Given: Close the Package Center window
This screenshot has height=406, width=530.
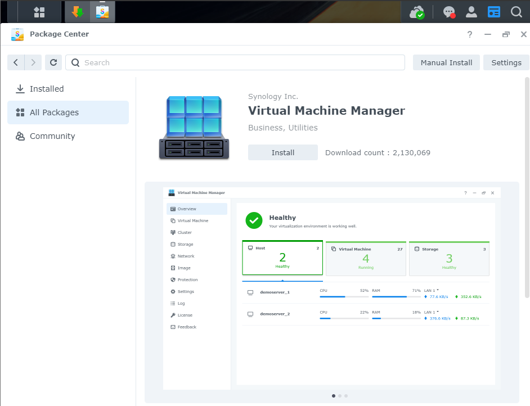Looking at the screenshot, I should pos(524,34).
